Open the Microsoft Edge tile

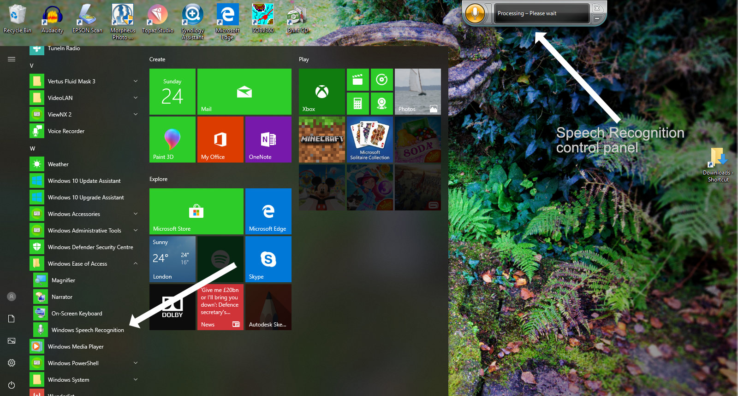tap(268, 211)
